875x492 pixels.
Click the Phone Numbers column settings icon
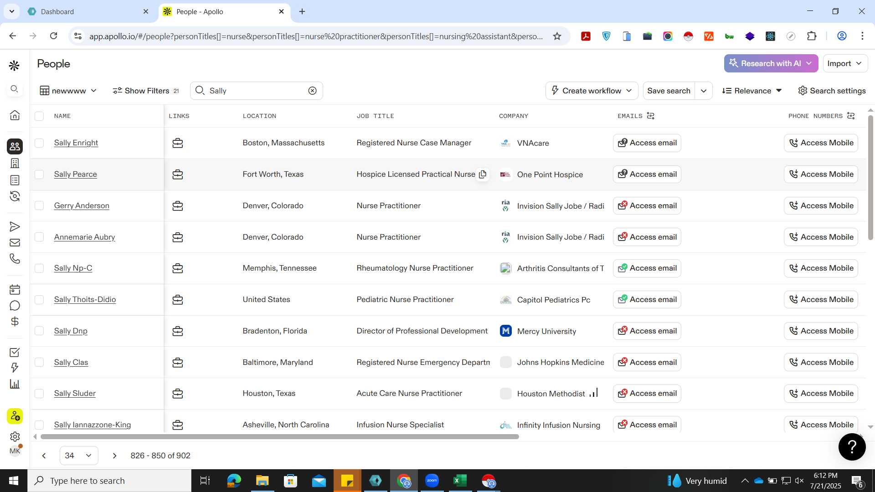click(851, 116)
